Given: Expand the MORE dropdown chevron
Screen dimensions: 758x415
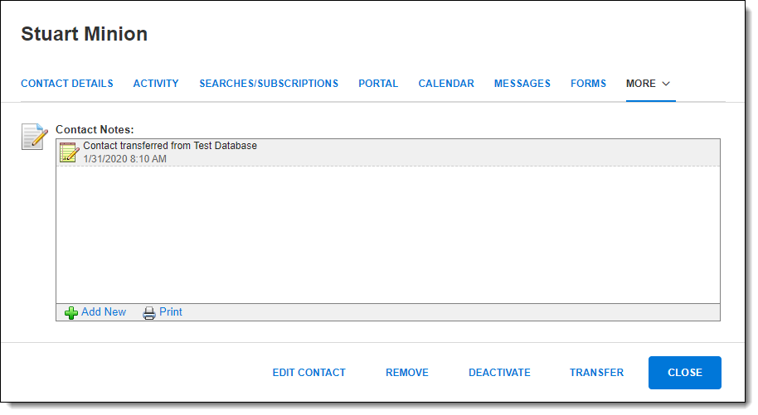Looking at the screenshot, I should tap(666, 84).
